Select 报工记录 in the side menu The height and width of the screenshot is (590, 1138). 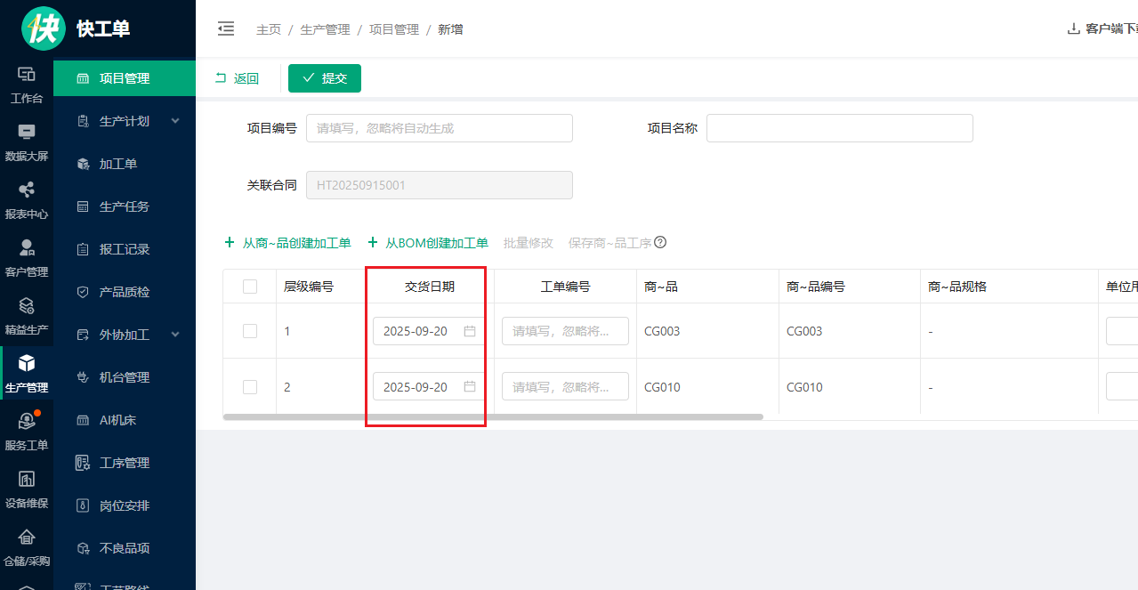pyautogui.click(x=124, y=249)
